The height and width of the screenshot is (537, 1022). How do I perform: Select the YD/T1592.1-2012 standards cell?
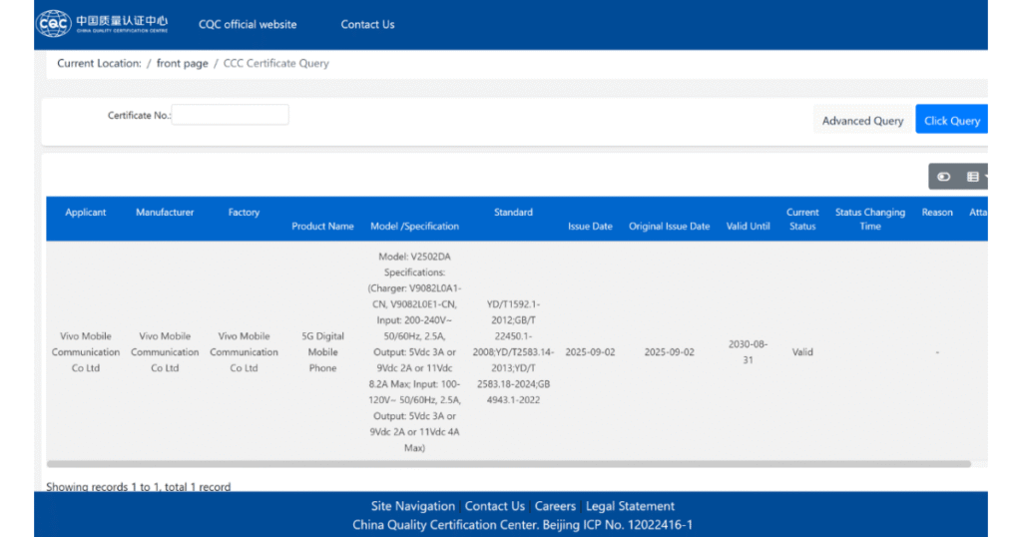[513, 352]
